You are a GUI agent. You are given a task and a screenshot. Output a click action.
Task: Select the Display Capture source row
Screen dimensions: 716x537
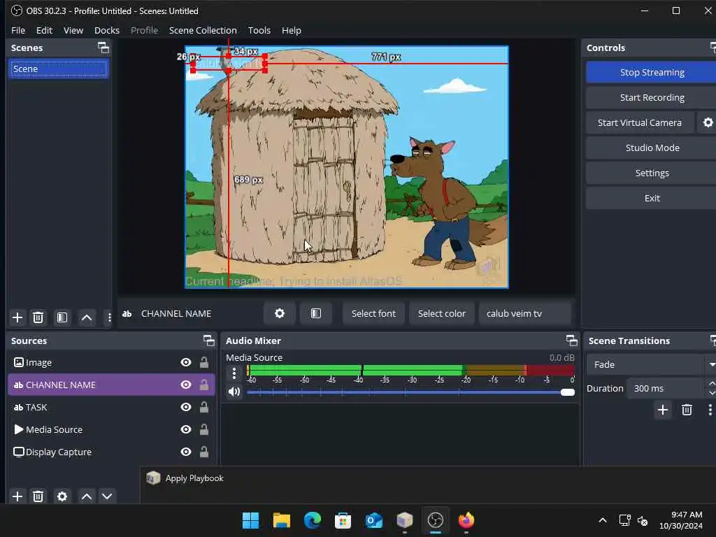(x=111, y=452)
